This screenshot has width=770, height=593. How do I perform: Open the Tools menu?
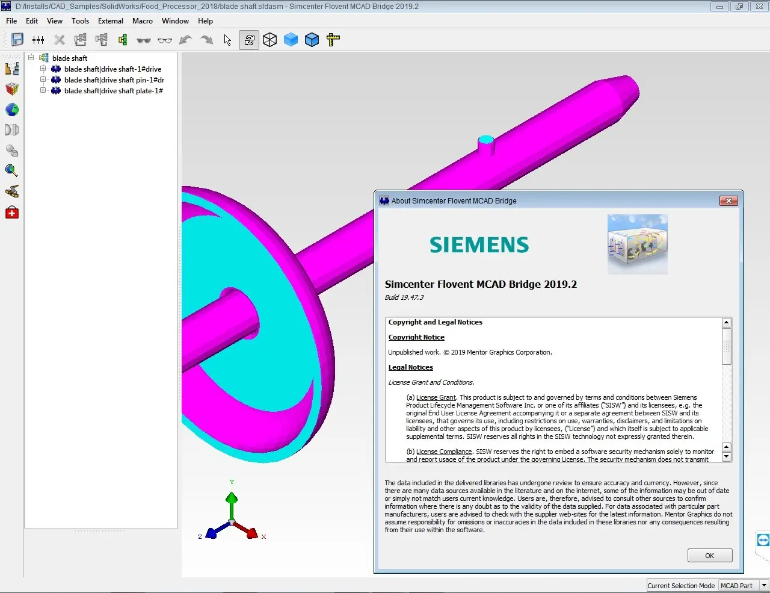[80, 20]
